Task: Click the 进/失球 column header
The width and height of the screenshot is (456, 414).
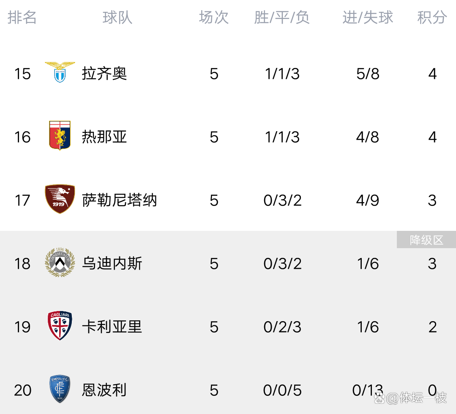Action: pyautogui.click(x=368, y=17)
